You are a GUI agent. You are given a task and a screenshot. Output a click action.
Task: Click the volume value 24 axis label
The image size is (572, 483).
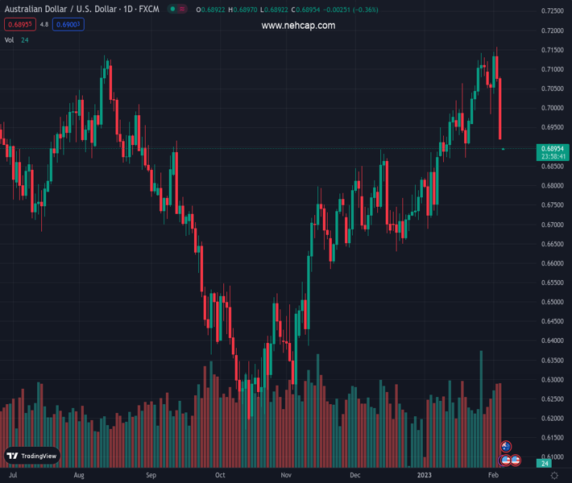pos(545,464)
